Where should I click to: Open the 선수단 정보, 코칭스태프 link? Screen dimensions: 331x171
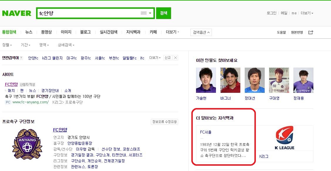point(121,149)
